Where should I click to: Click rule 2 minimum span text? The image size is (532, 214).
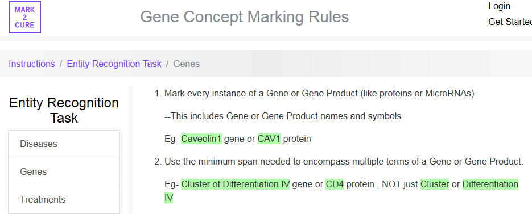344,162
